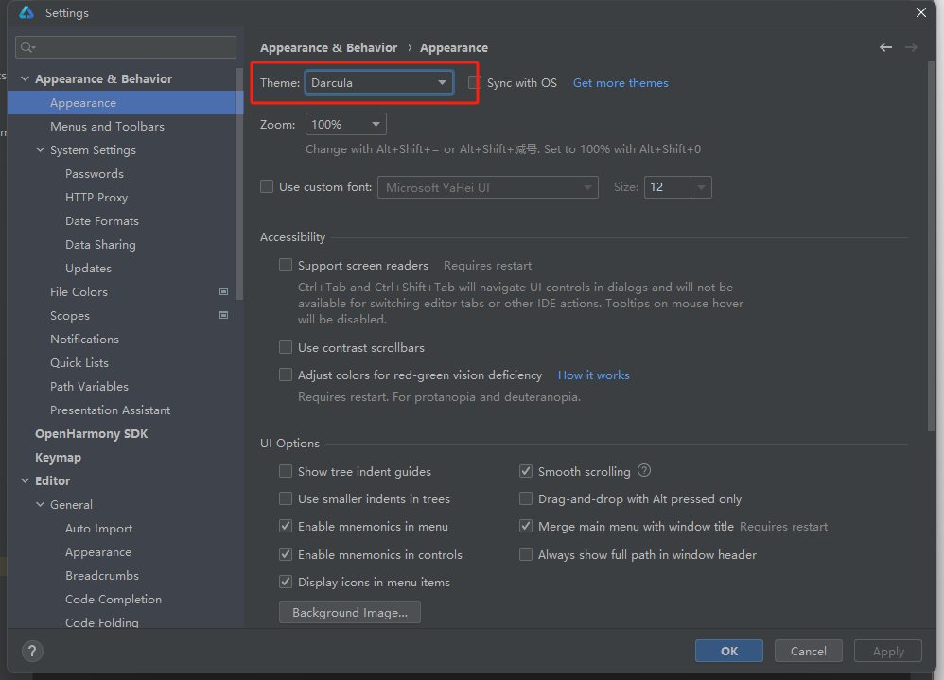Click Get more themes link
This screenshot has width=944, height=680.
point(621,83)
